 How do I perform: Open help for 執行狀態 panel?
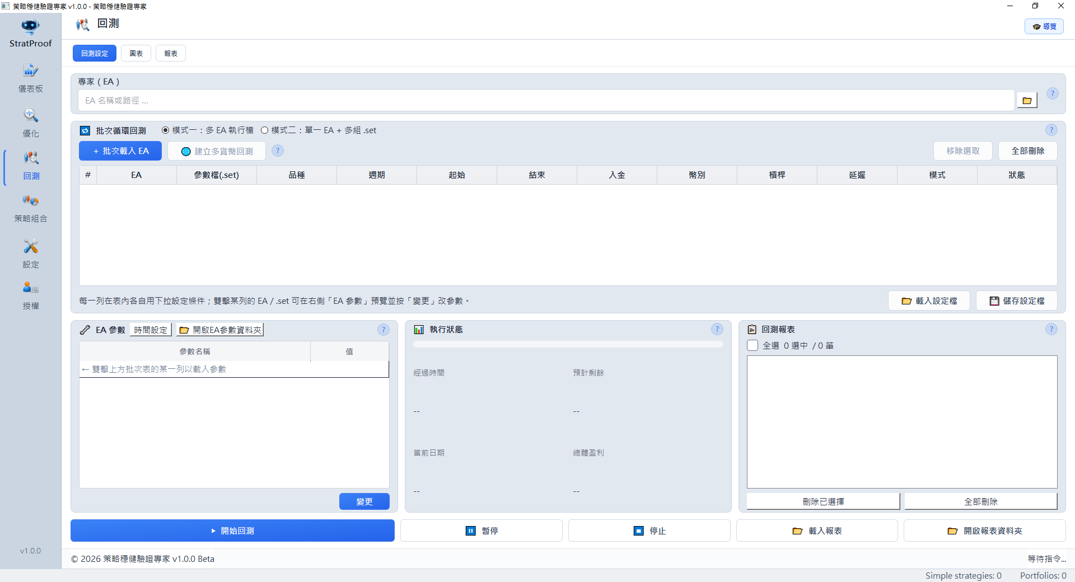(x=717, y=329)
